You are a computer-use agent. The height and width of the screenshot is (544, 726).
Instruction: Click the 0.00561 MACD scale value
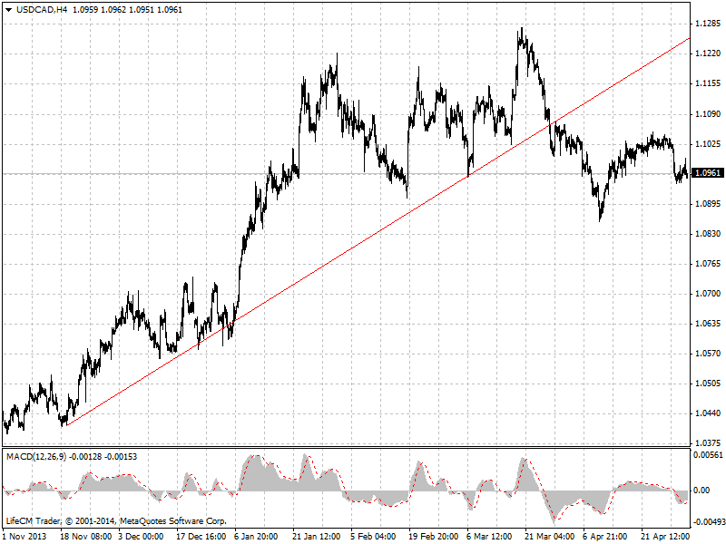click(x=707, y=455)
